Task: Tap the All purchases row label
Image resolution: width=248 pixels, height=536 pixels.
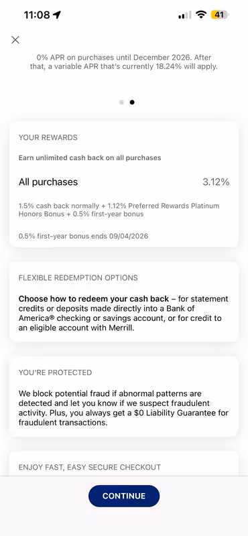Action: [x=48, y=182]
